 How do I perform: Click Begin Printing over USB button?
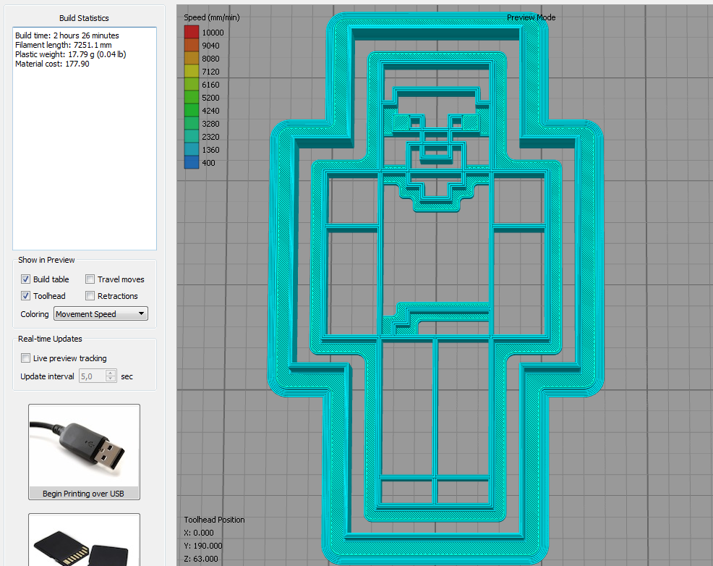point(84,452)
